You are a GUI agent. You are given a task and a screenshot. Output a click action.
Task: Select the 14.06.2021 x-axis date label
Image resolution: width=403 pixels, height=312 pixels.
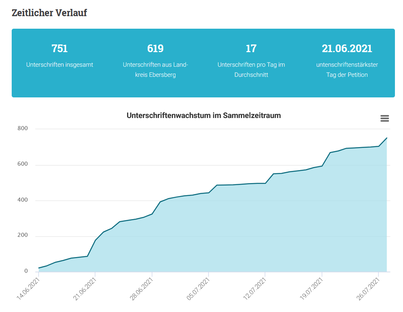pos(28,289)
